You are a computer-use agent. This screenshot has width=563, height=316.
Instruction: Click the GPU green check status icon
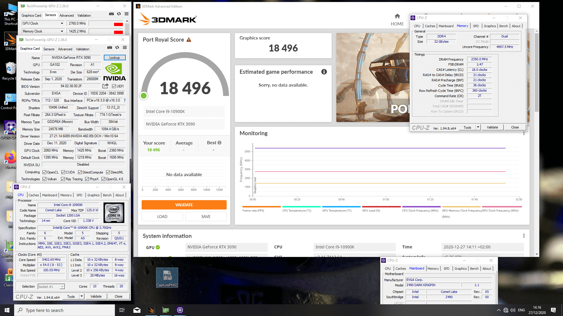point(158,248)
